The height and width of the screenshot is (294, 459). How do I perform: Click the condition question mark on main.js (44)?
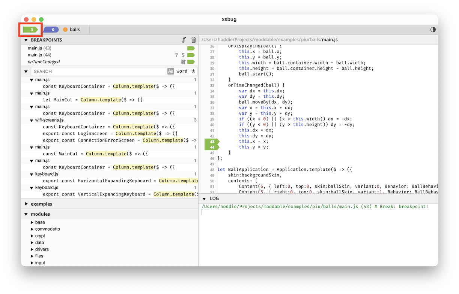tap(176, 55)
